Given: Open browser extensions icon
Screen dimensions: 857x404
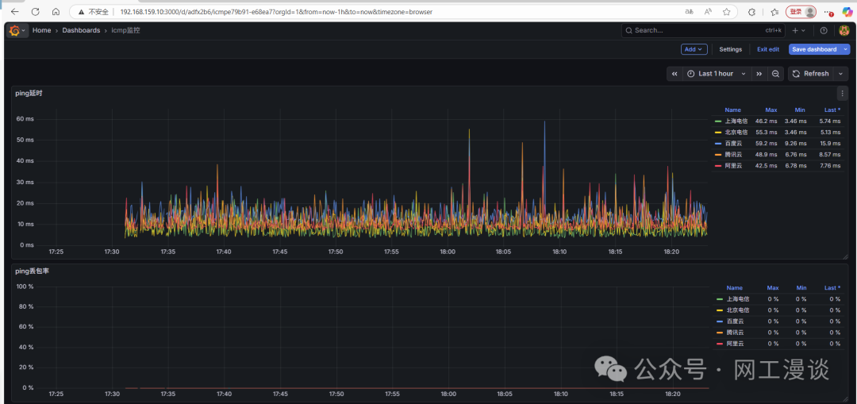Looking at the screenshot, I should coord(752,11).
